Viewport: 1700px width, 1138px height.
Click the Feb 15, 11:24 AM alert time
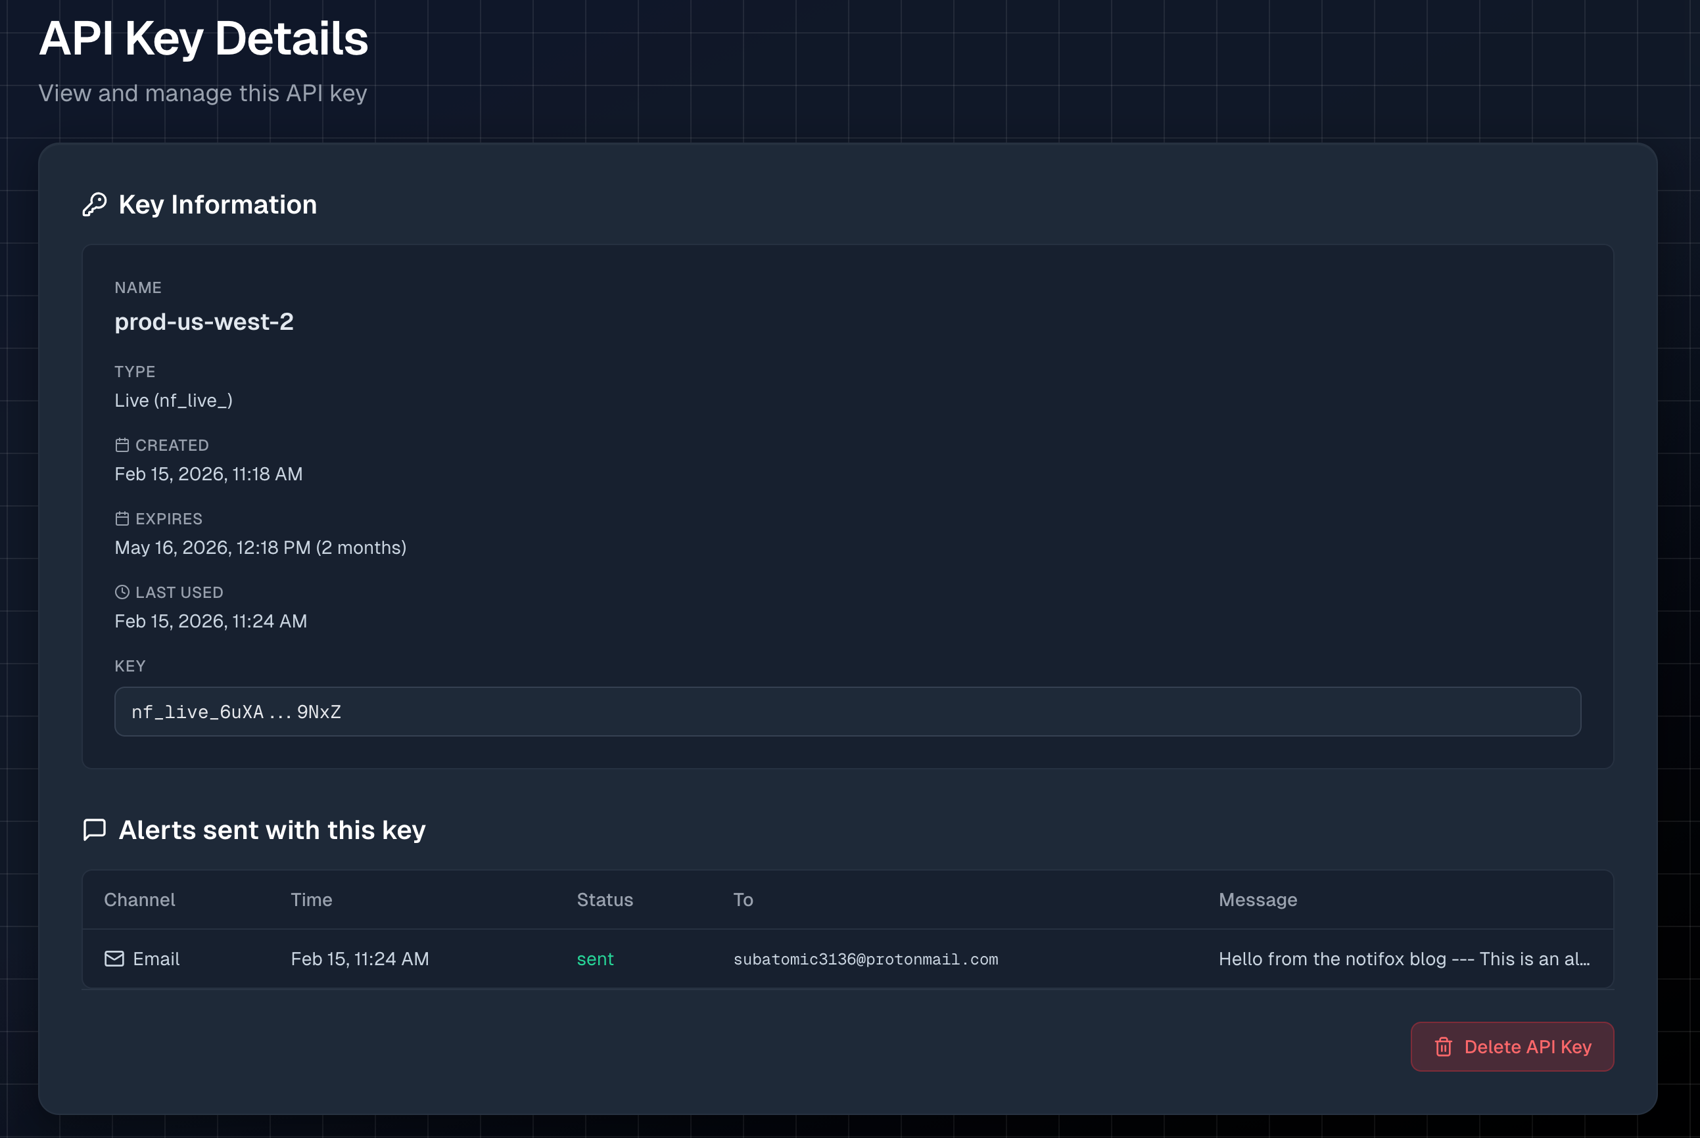360,959
